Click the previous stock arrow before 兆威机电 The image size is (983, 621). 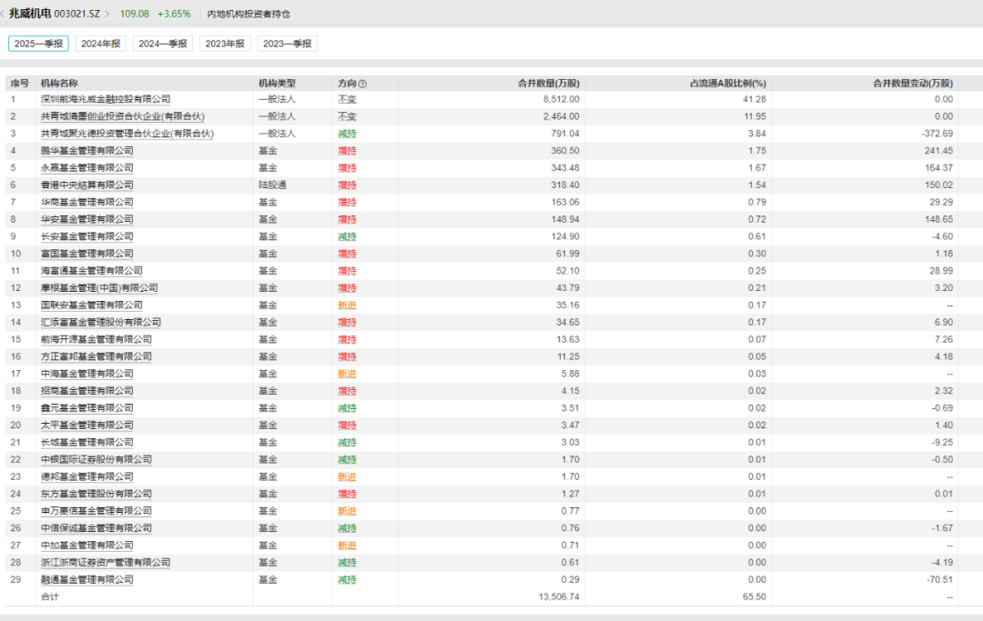(3, 15)
